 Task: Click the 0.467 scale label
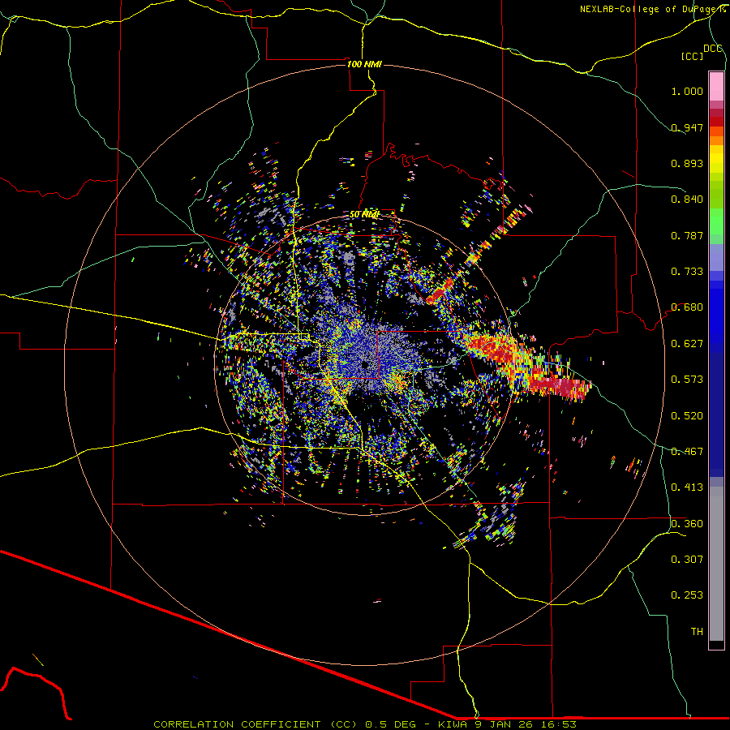pyautogui.click(x=687, y=452)
